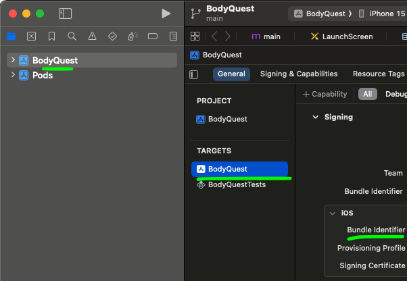Zoom the Xcode window with green button
This screenshot has width=407, height=281.
click(x=40, y=14)
